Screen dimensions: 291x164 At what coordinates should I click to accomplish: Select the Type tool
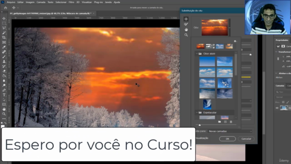pyautogui.click(x=4, y=95)
